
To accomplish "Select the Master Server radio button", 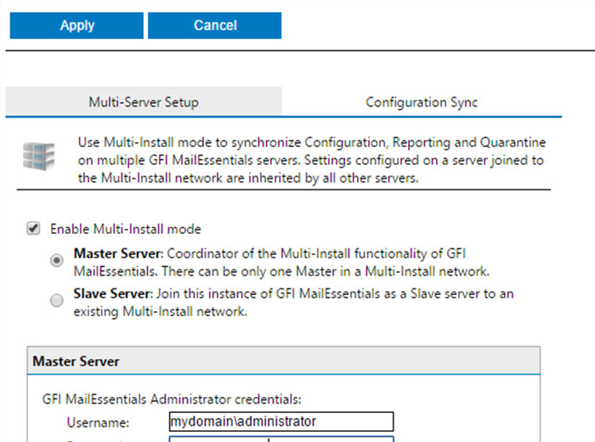I will [57, 260].
